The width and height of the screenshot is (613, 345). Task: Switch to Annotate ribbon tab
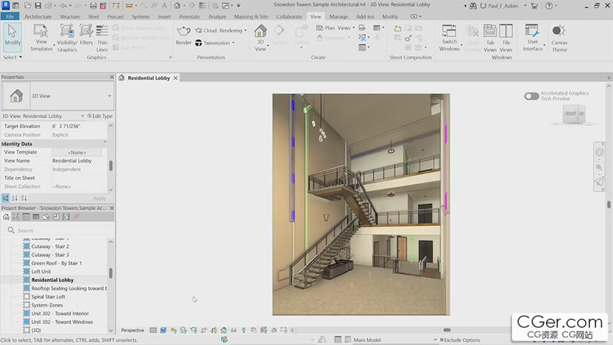coord(189,17)
